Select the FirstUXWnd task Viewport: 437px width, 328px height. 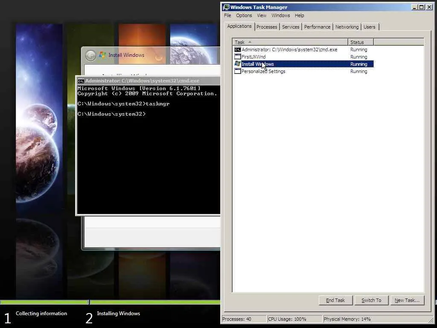coord(304,57)
